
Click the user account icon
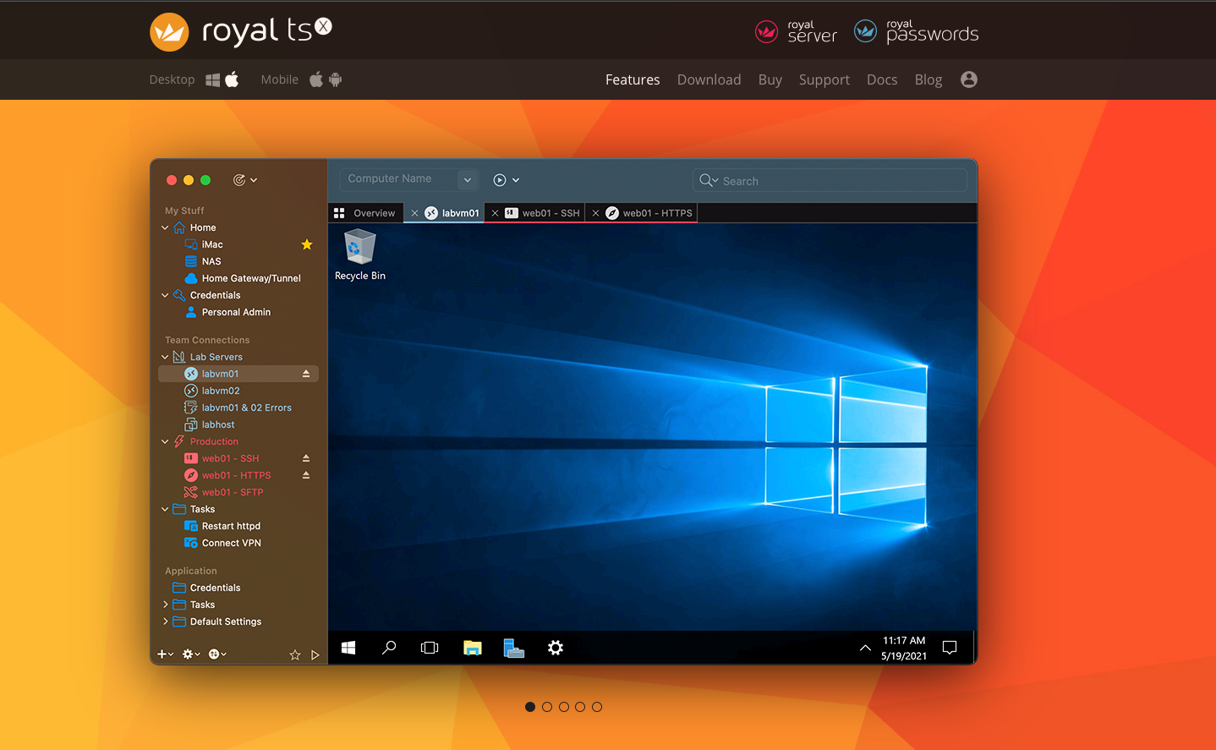tap(969, 79)
